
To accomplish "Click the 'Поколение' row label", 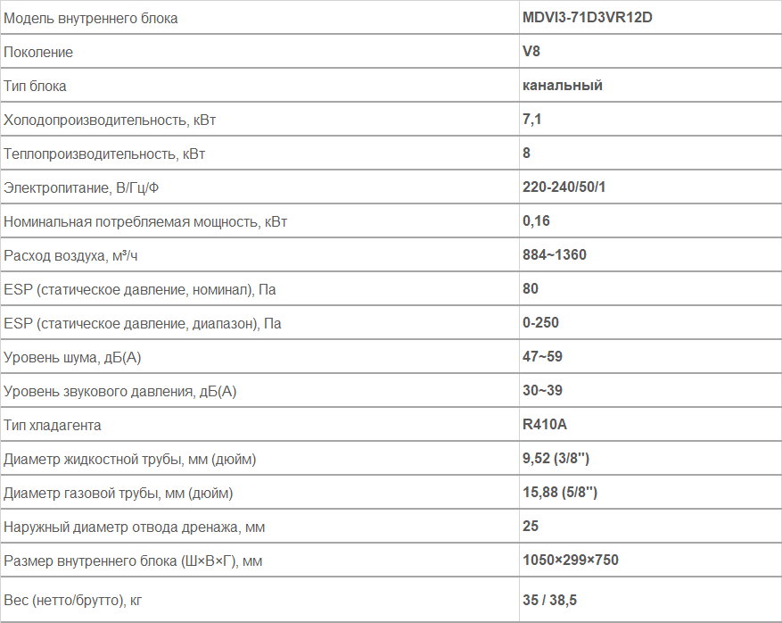I will coord(38,53).
